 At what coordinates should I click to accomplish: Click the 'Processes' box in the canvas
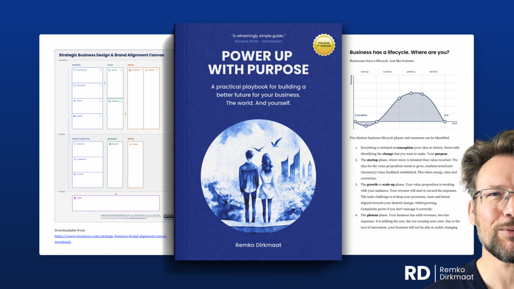click(x=87, y=91)
